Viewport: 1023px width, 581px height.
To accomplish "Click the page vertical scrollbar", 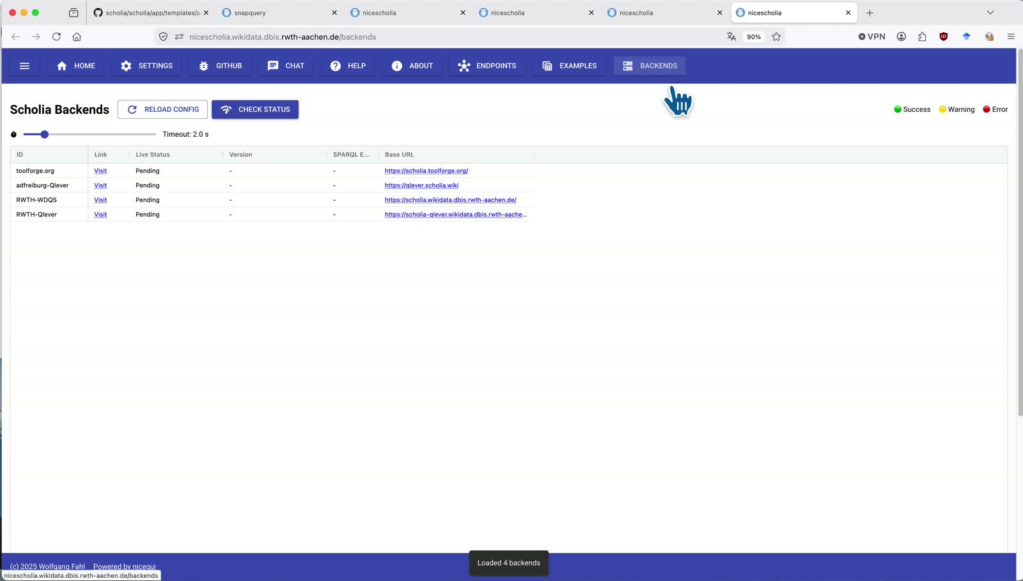I will click(1020, 233).
